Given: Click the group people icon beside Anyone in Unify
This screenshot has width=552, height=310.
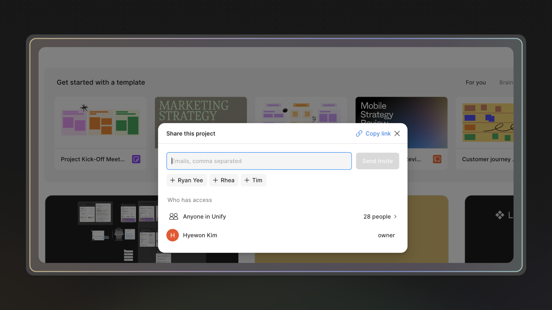Looking at the screenshot, I should click(x=173, y=216).
